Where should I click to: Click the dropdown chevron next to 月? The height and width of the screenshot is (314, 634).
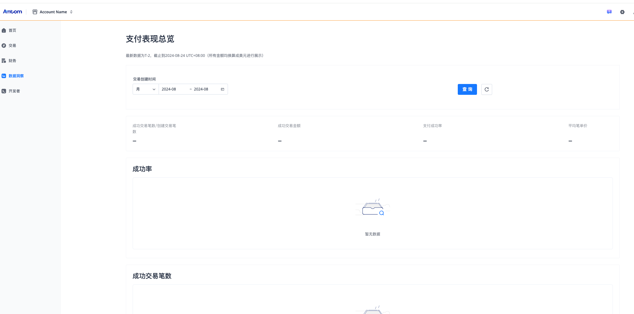tap(154, 89)
